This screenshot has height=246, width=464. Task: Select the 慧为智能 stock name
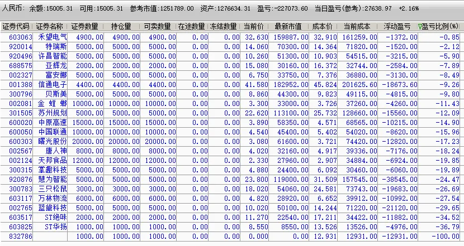53,179
